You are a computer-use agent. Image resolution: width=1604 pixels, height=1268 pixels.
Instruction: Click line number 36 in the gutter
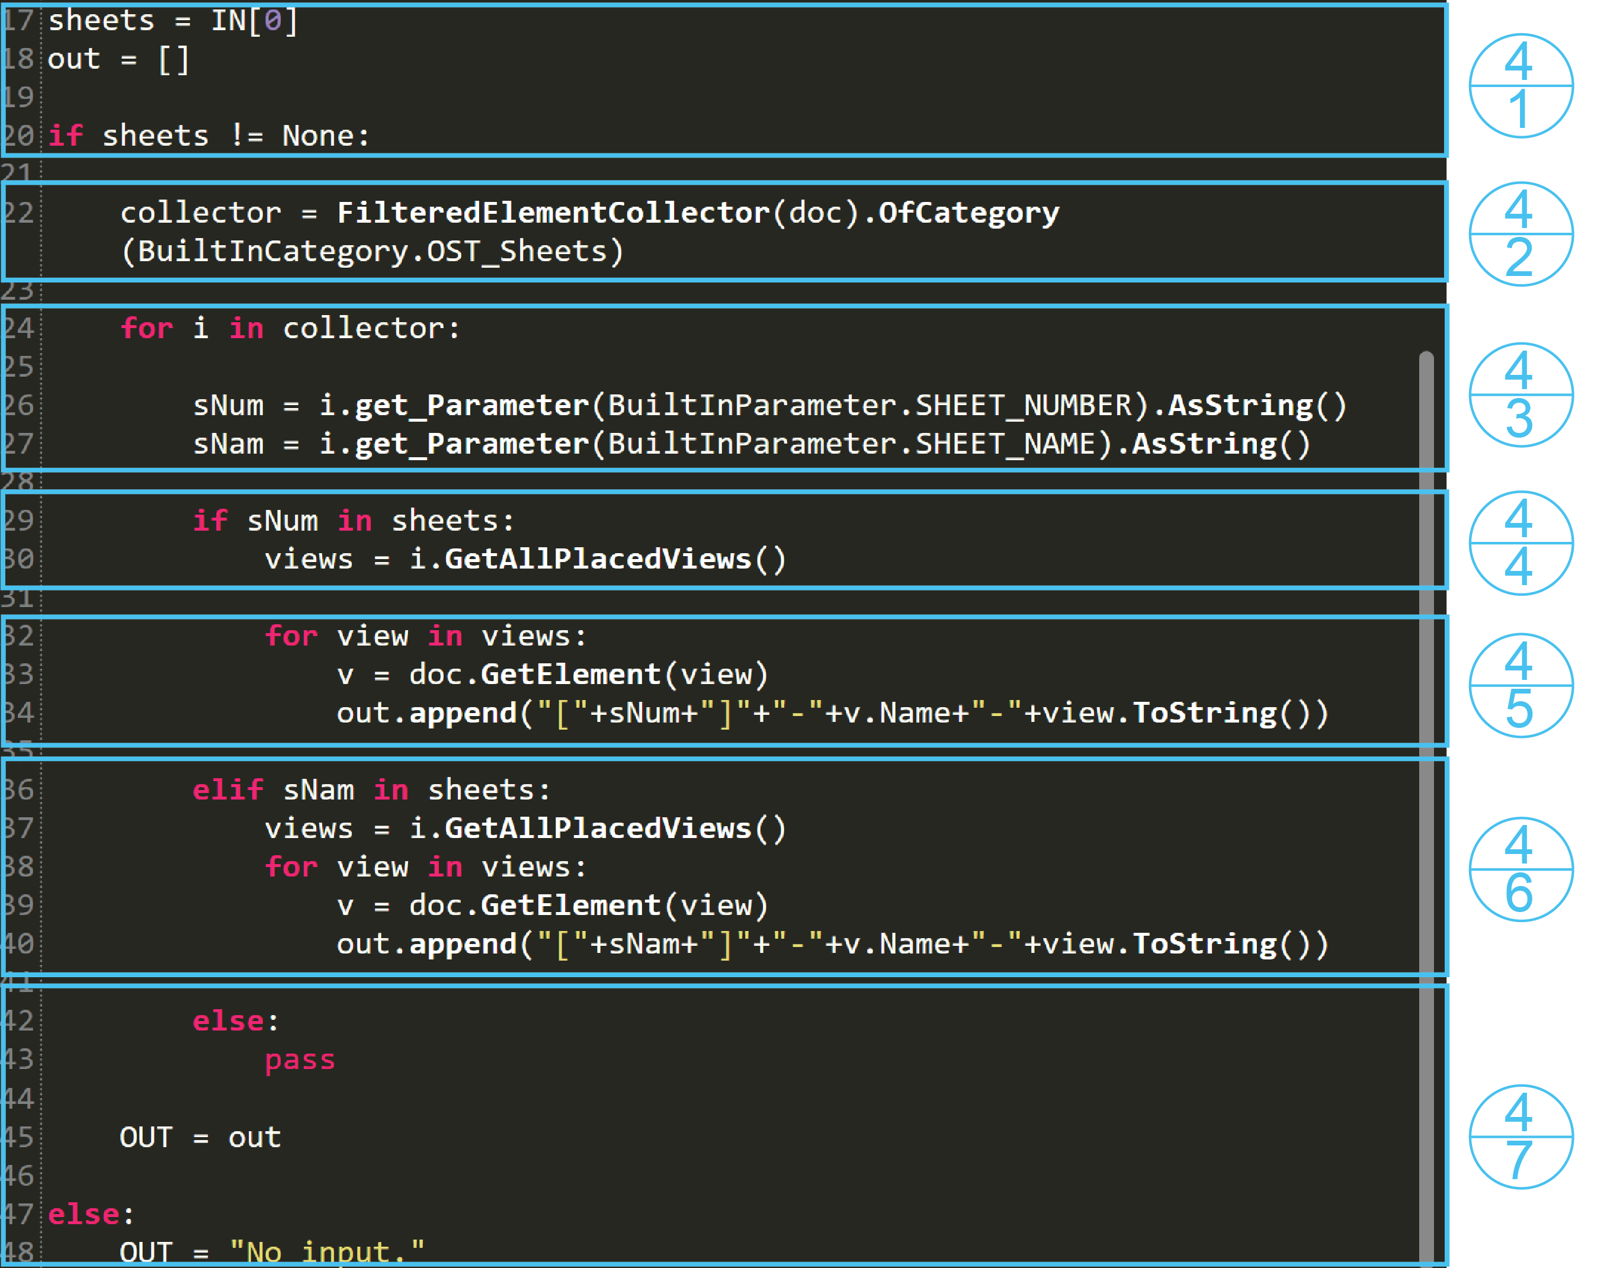coord(18,790)
